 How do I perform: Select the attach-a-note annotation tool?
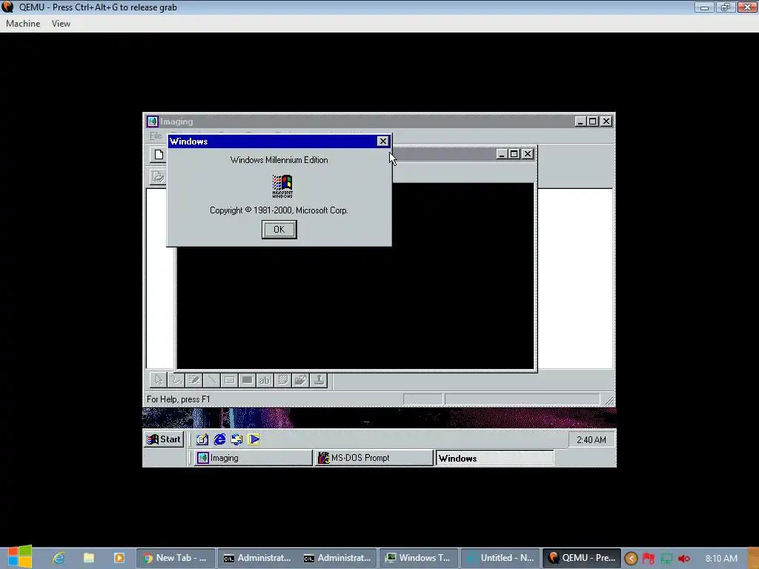pyautogui.click(x=282, y=380)
